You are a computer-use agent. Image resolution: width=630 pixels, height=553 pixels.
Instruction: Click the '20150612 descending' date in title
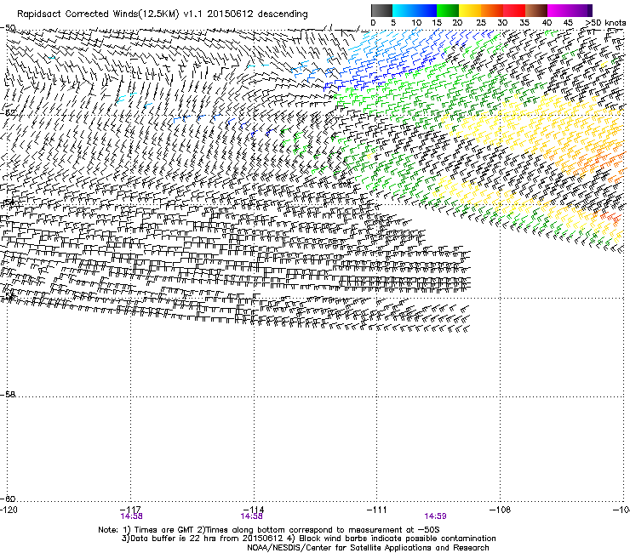(x=258, y=14)
